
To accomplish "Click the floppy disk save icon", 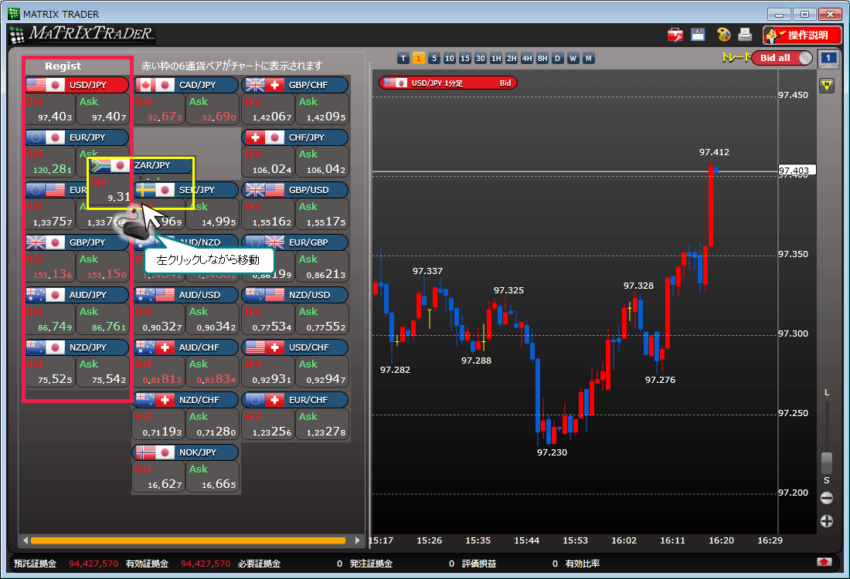I will coord(698,35).
